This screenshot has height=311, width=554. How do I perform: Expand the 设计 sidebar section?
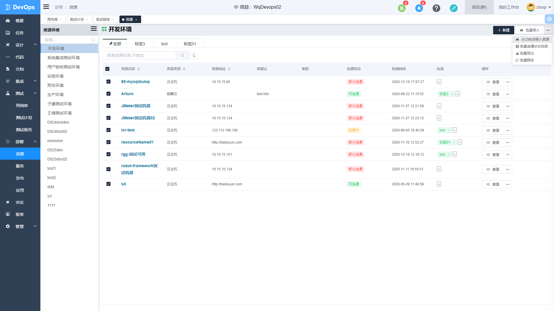pyautogui.click(x=20, y=45)
